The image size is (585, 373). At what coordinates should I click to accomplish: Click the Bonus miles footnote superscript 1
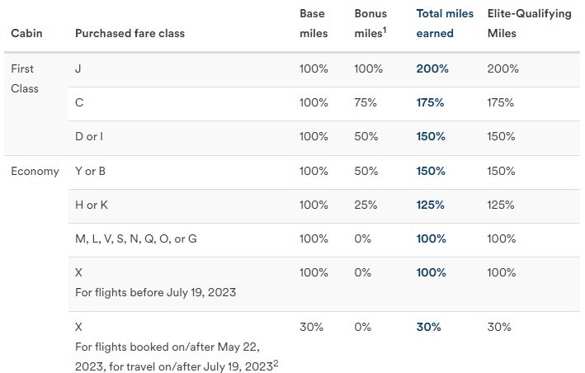[x=384, y=30]
